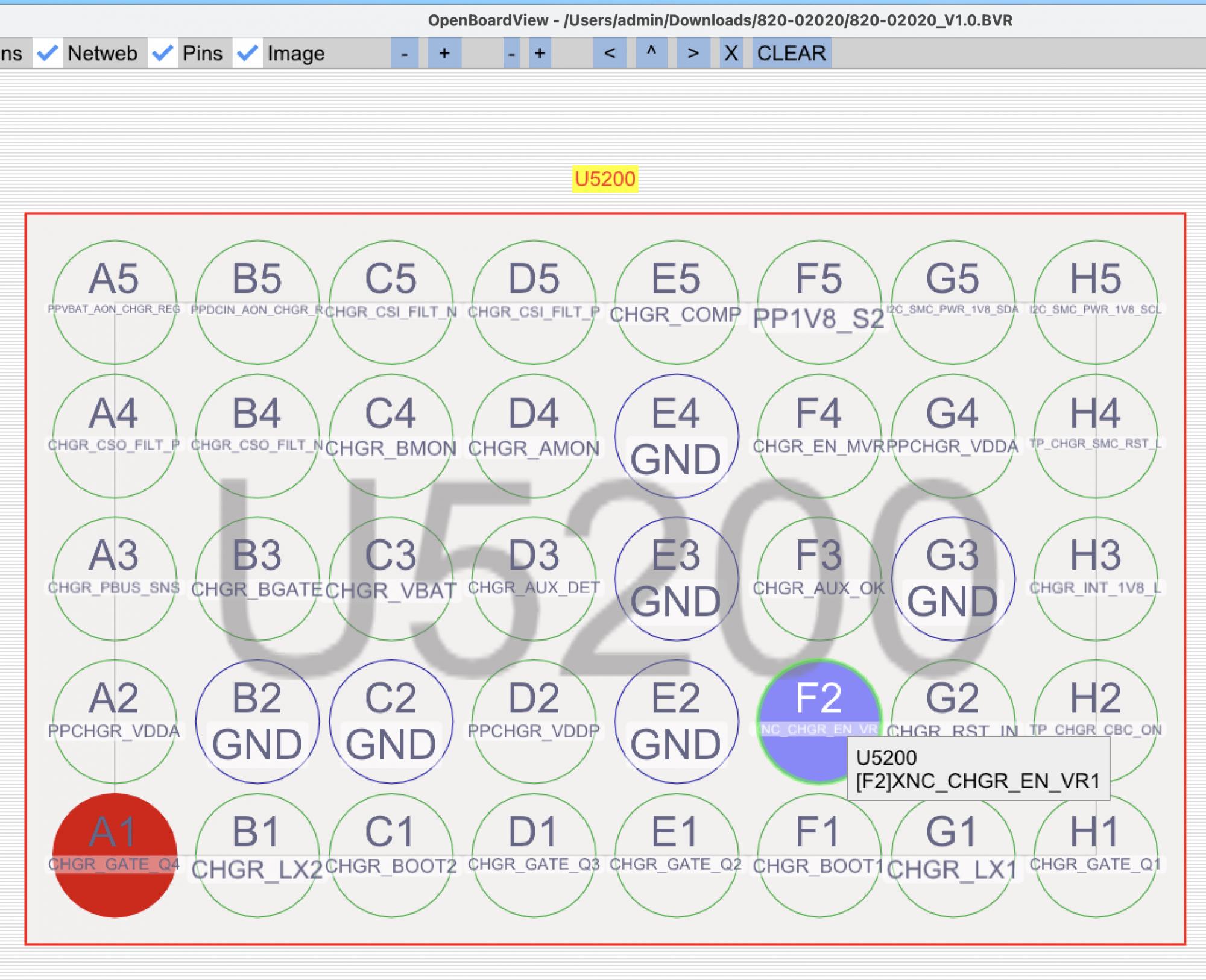Uncheck the Netweb checkbox
The width and height of the screenshot is (1206, 980).
[x=47, y=53]
